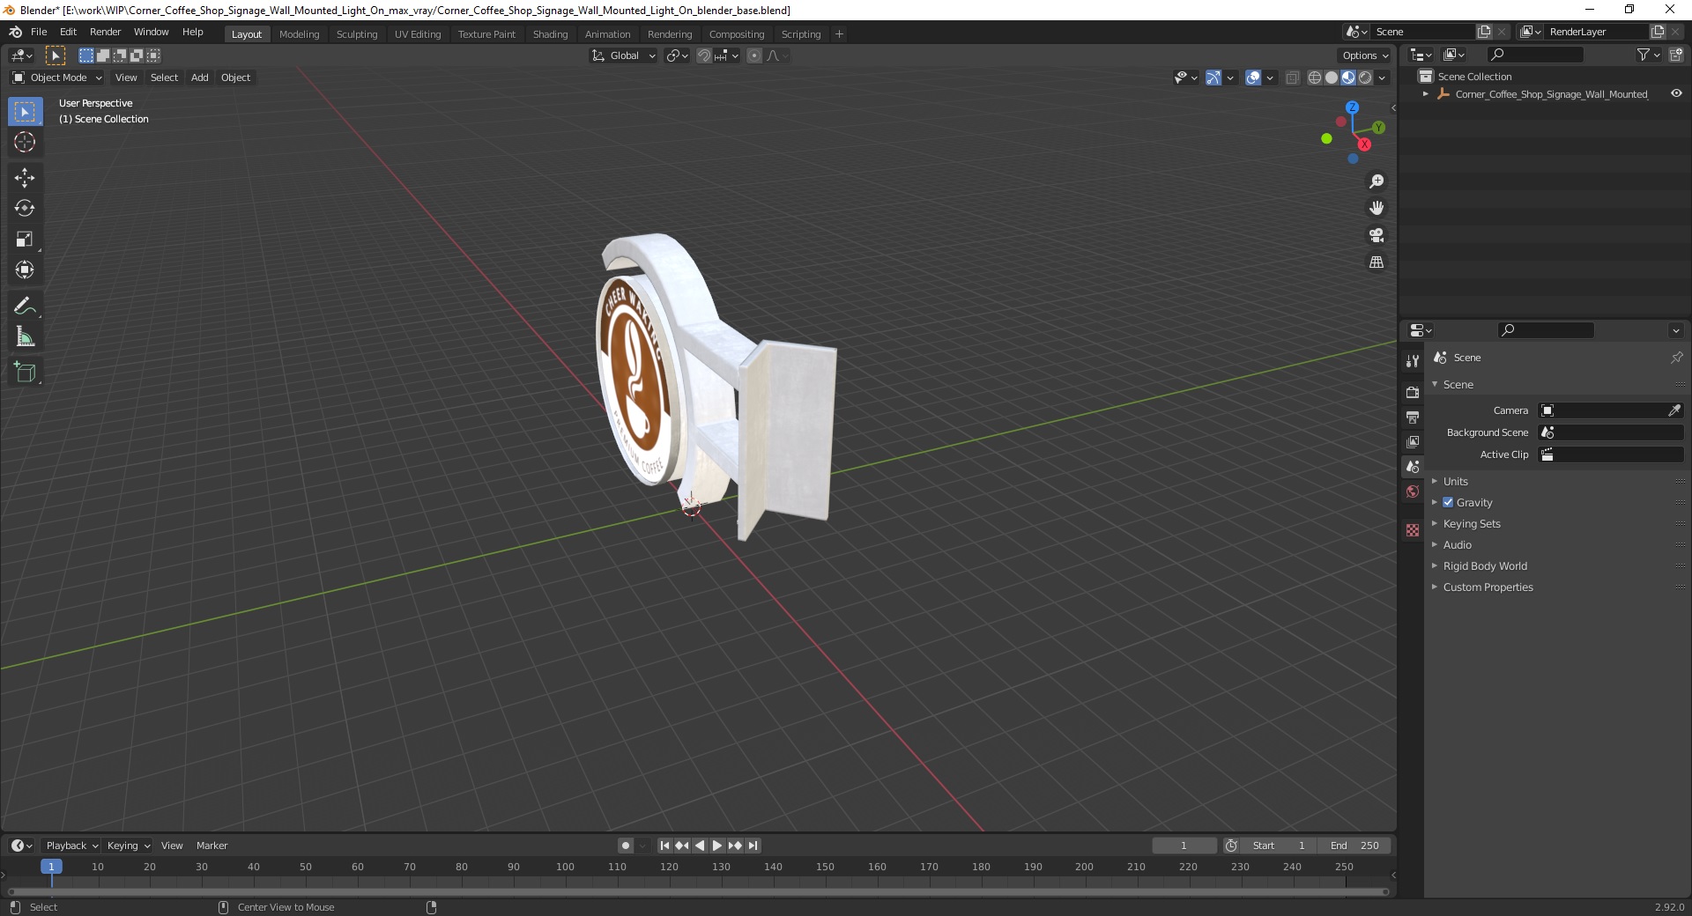This screenshot has width=1692, height=916.
Task: Click the play animation button
Action: click(x=717, y=846)
